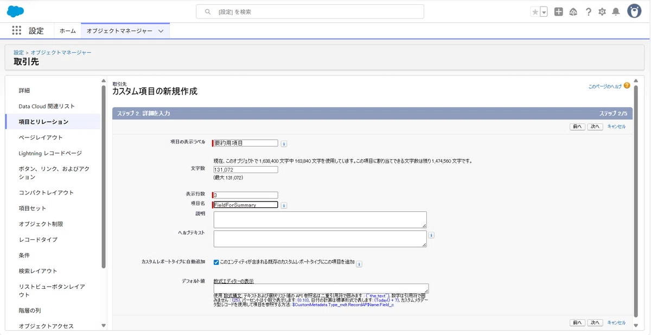
Task: Open レコードタイプ in the sidebar
Action: point(38,240)
